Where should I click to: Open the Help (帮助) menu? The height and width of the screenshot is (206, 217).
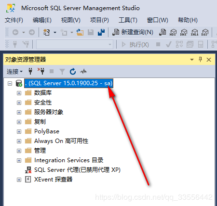(x=188, y=20)
